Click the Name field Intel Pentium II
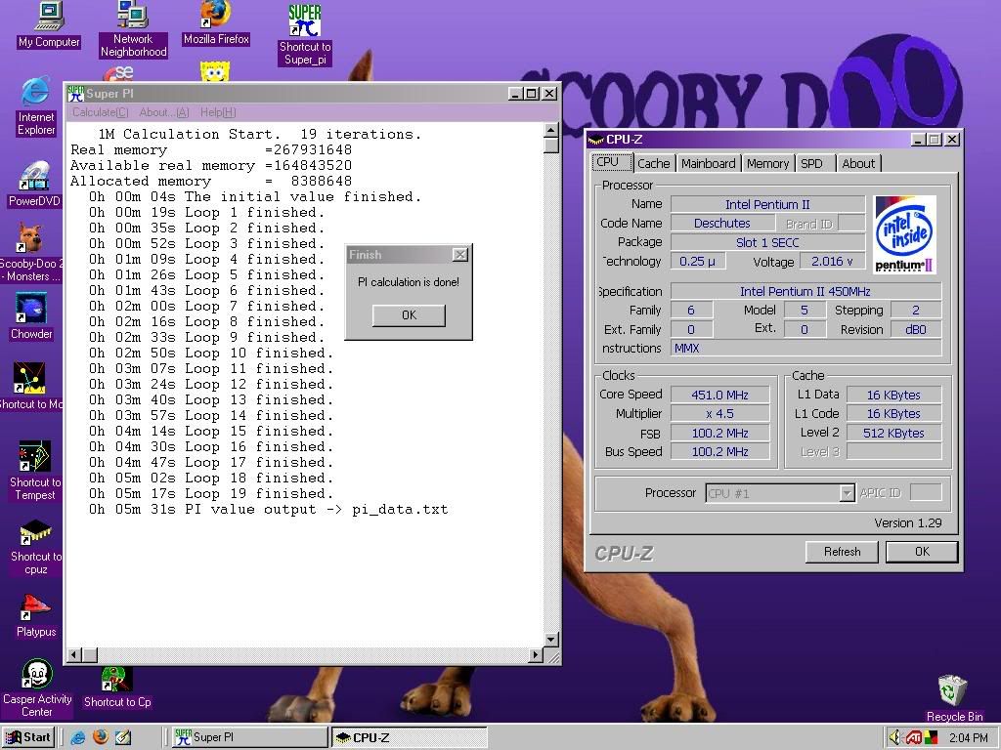This screenshot has width=1001, height=750. tap(767, 205)
